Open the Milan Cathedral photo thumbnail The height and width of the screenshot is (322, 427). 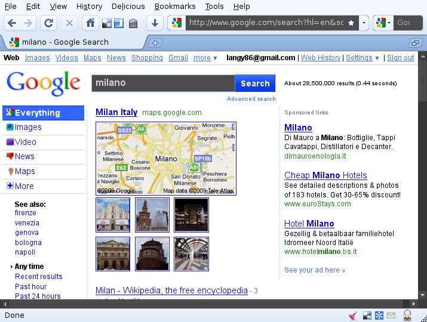click(x=113, y=215)
